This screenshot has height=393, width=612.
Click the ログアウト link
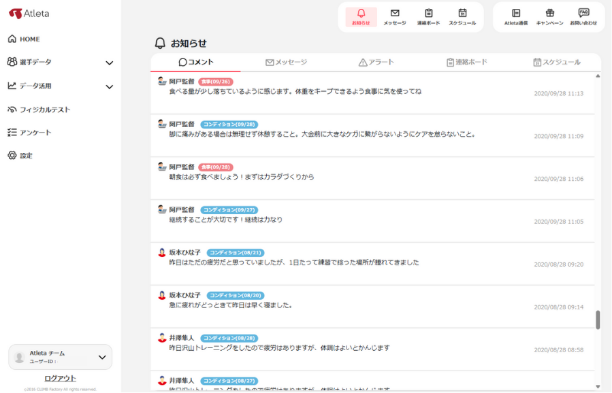pyautogui.click(x=60, y=378)
